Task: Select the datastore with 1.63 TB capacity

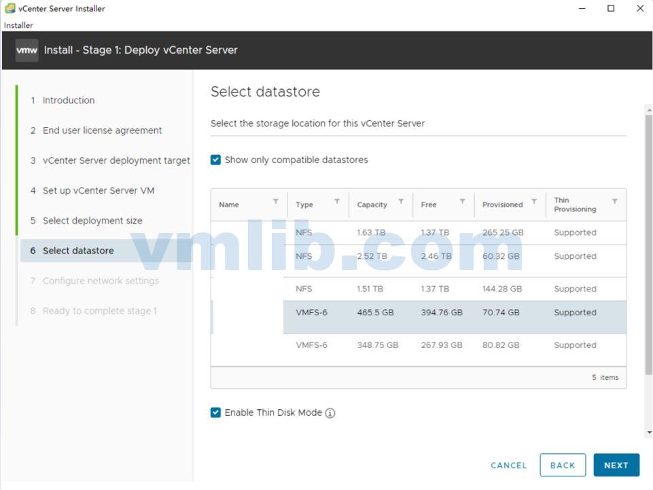Action: point(419,232)
